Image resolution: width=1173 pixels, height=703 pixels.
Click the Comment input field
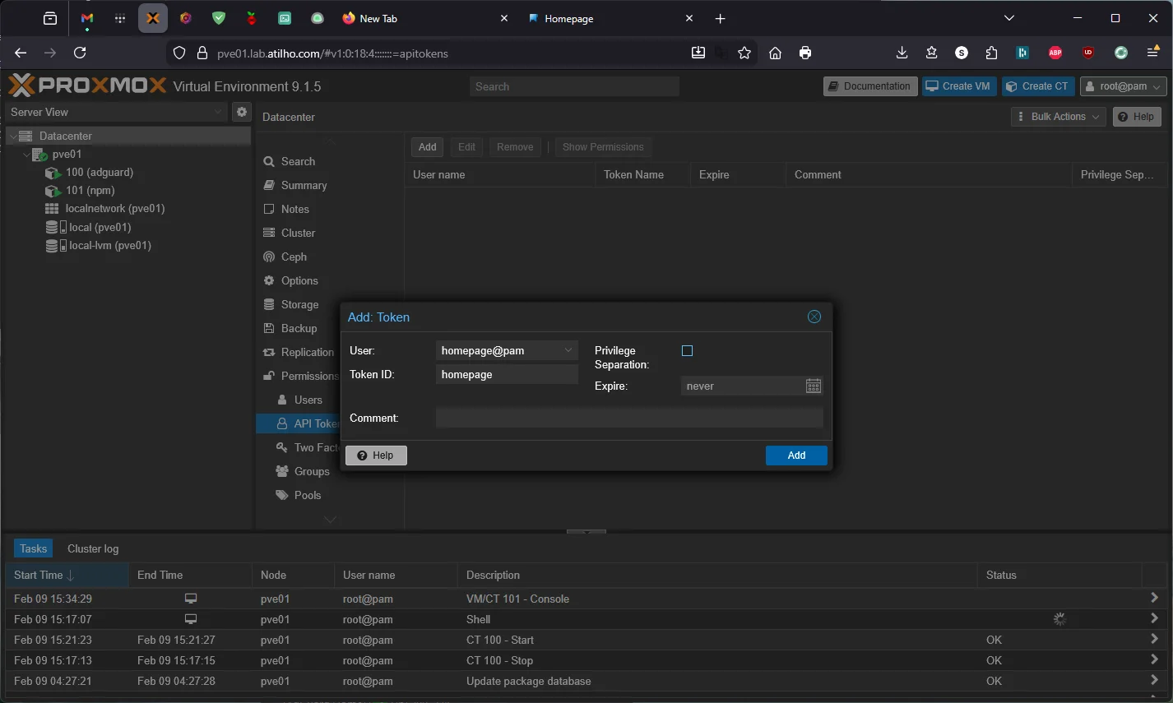[629, 418]
